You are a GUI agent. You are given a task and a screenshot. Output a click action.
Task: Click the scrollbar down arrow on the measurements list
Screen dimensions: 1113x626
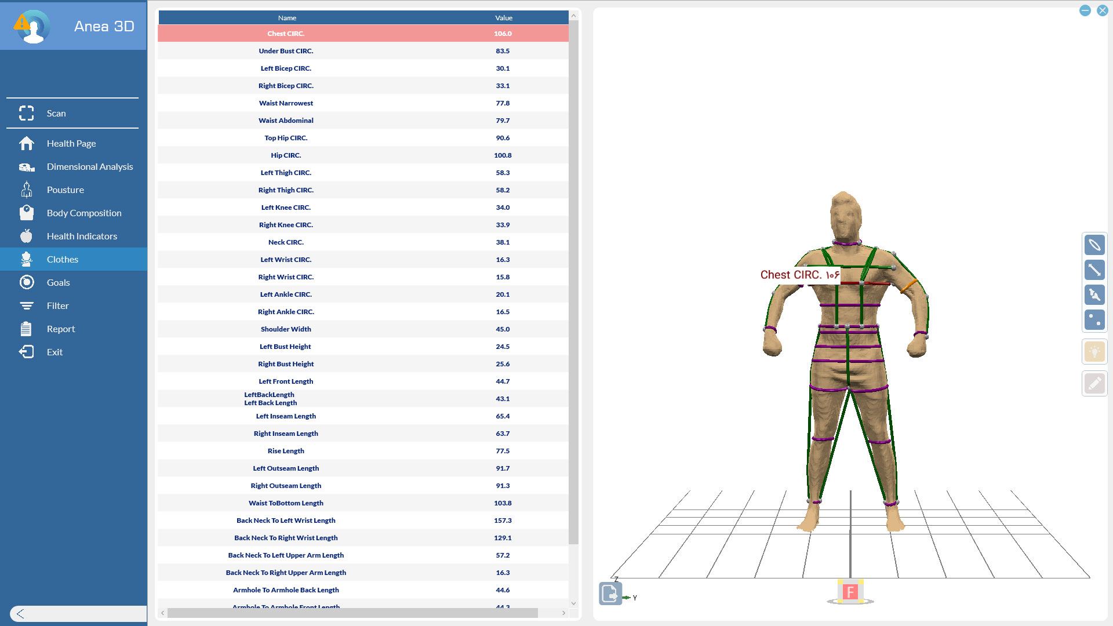click(573, 603)
